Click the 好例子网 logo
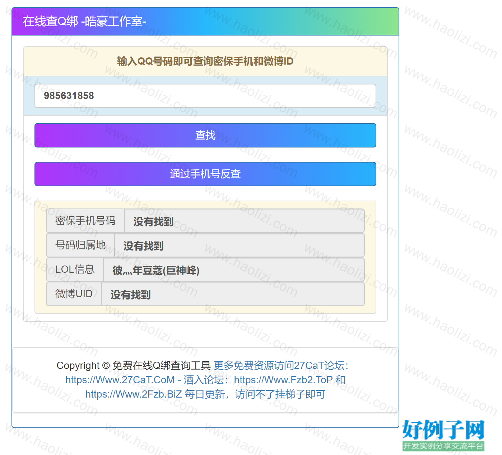This screenshot has height=455, width=502. tap(443, 435)
